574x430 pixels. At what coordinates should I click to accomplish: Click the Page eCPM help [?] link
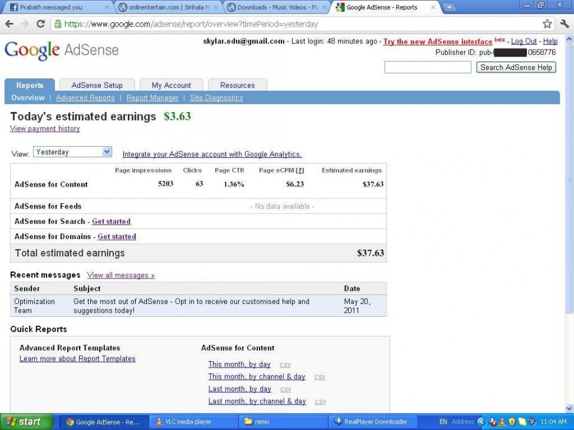(300, 170)
